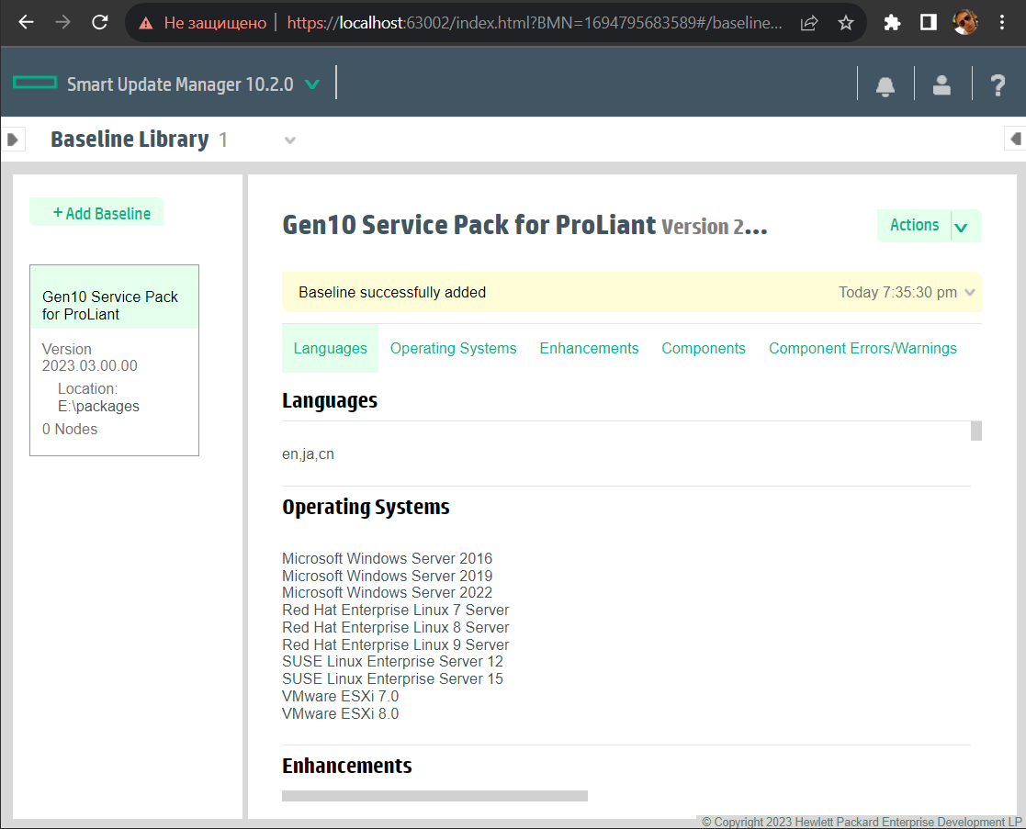
Task: Toggle the browser side panel icon
Action: [928, 23]
